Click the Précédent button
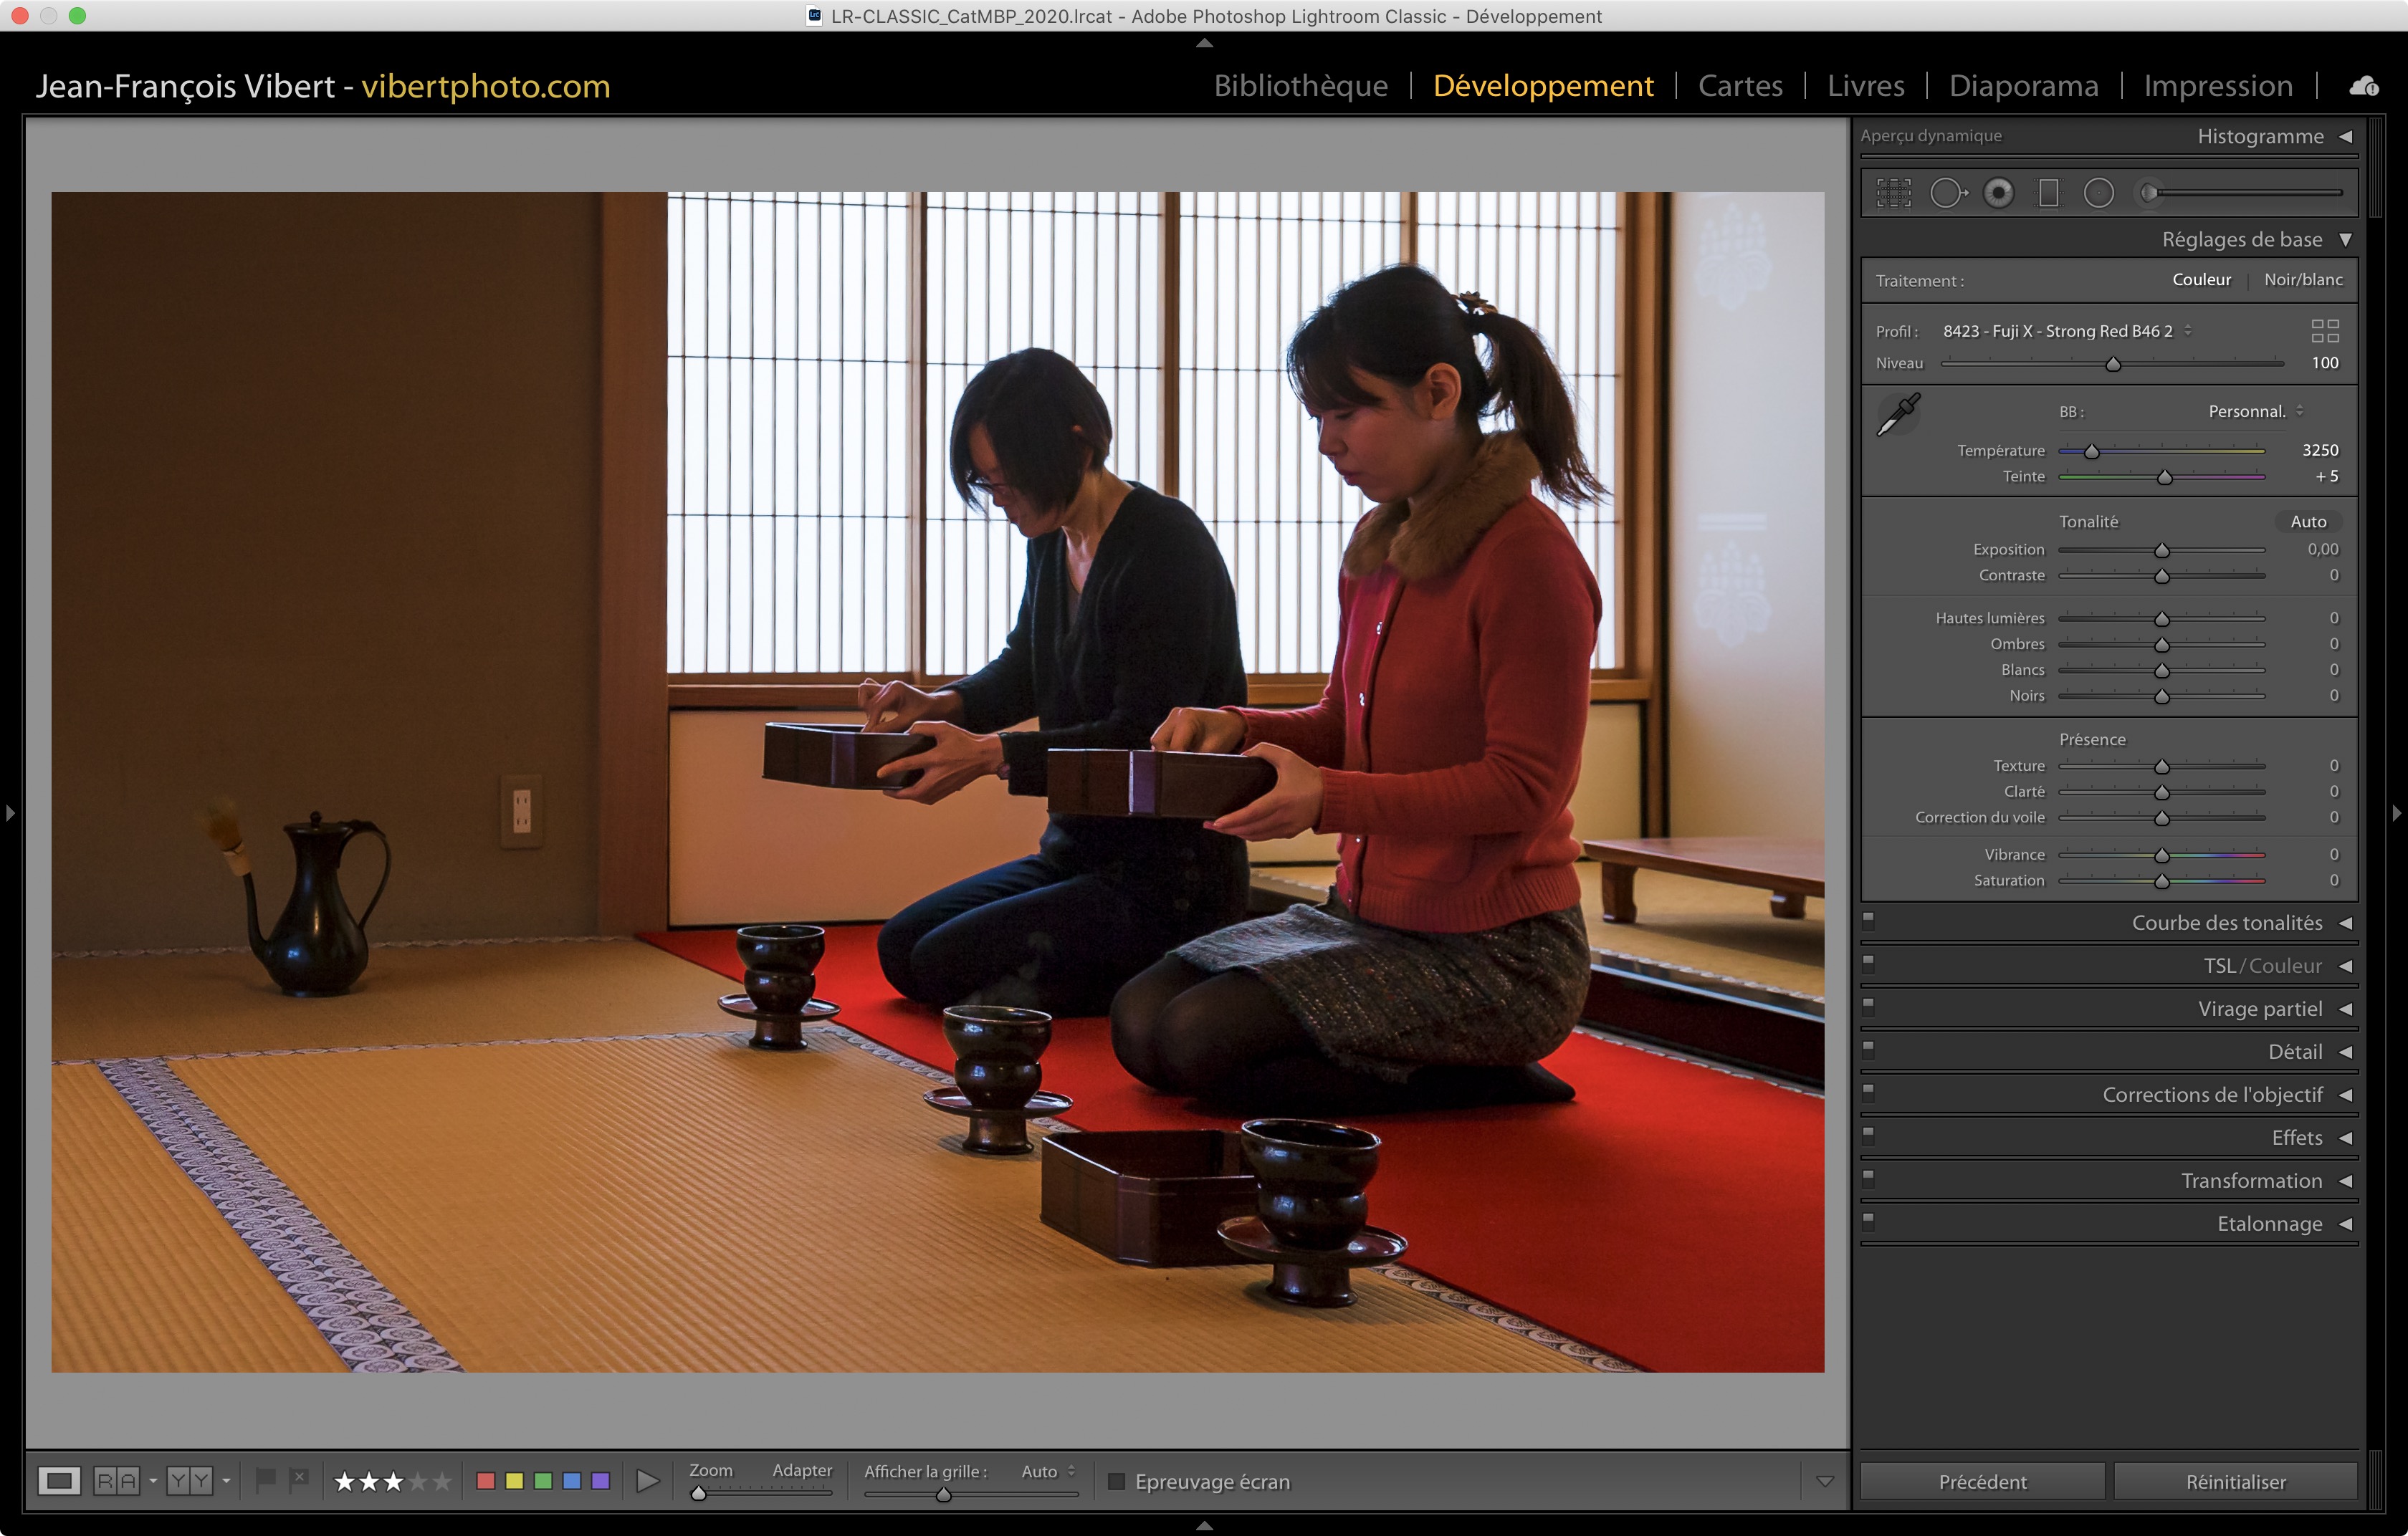The height and width of the screenshot is (1536, 2408). 1982,1481
